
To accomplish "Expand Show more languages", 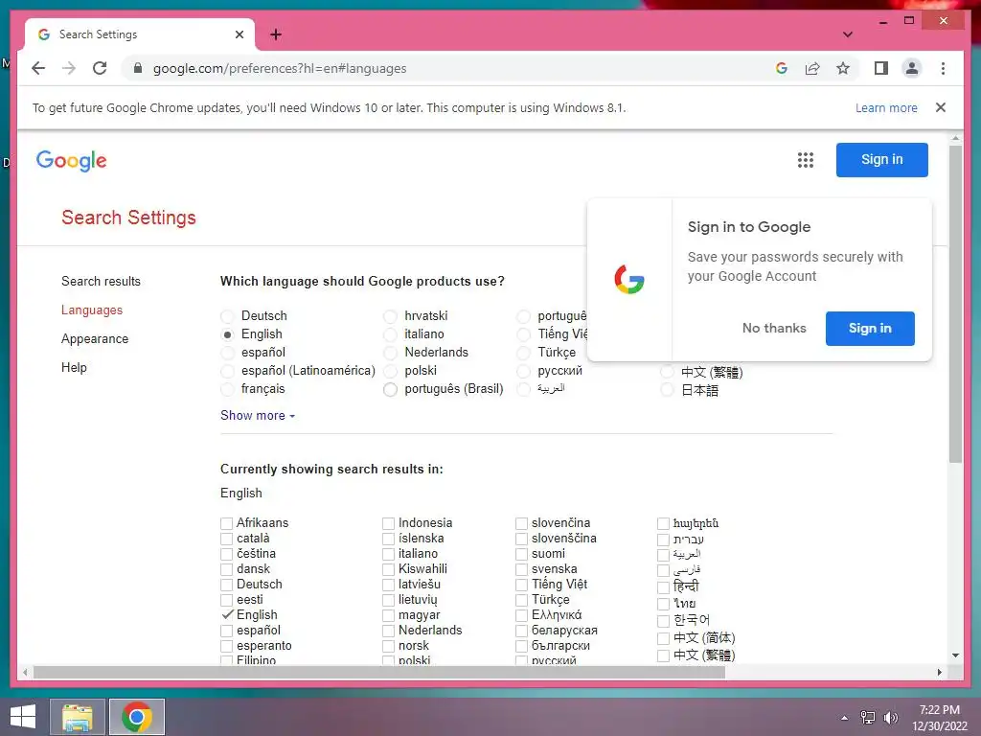I will (257, 416).
